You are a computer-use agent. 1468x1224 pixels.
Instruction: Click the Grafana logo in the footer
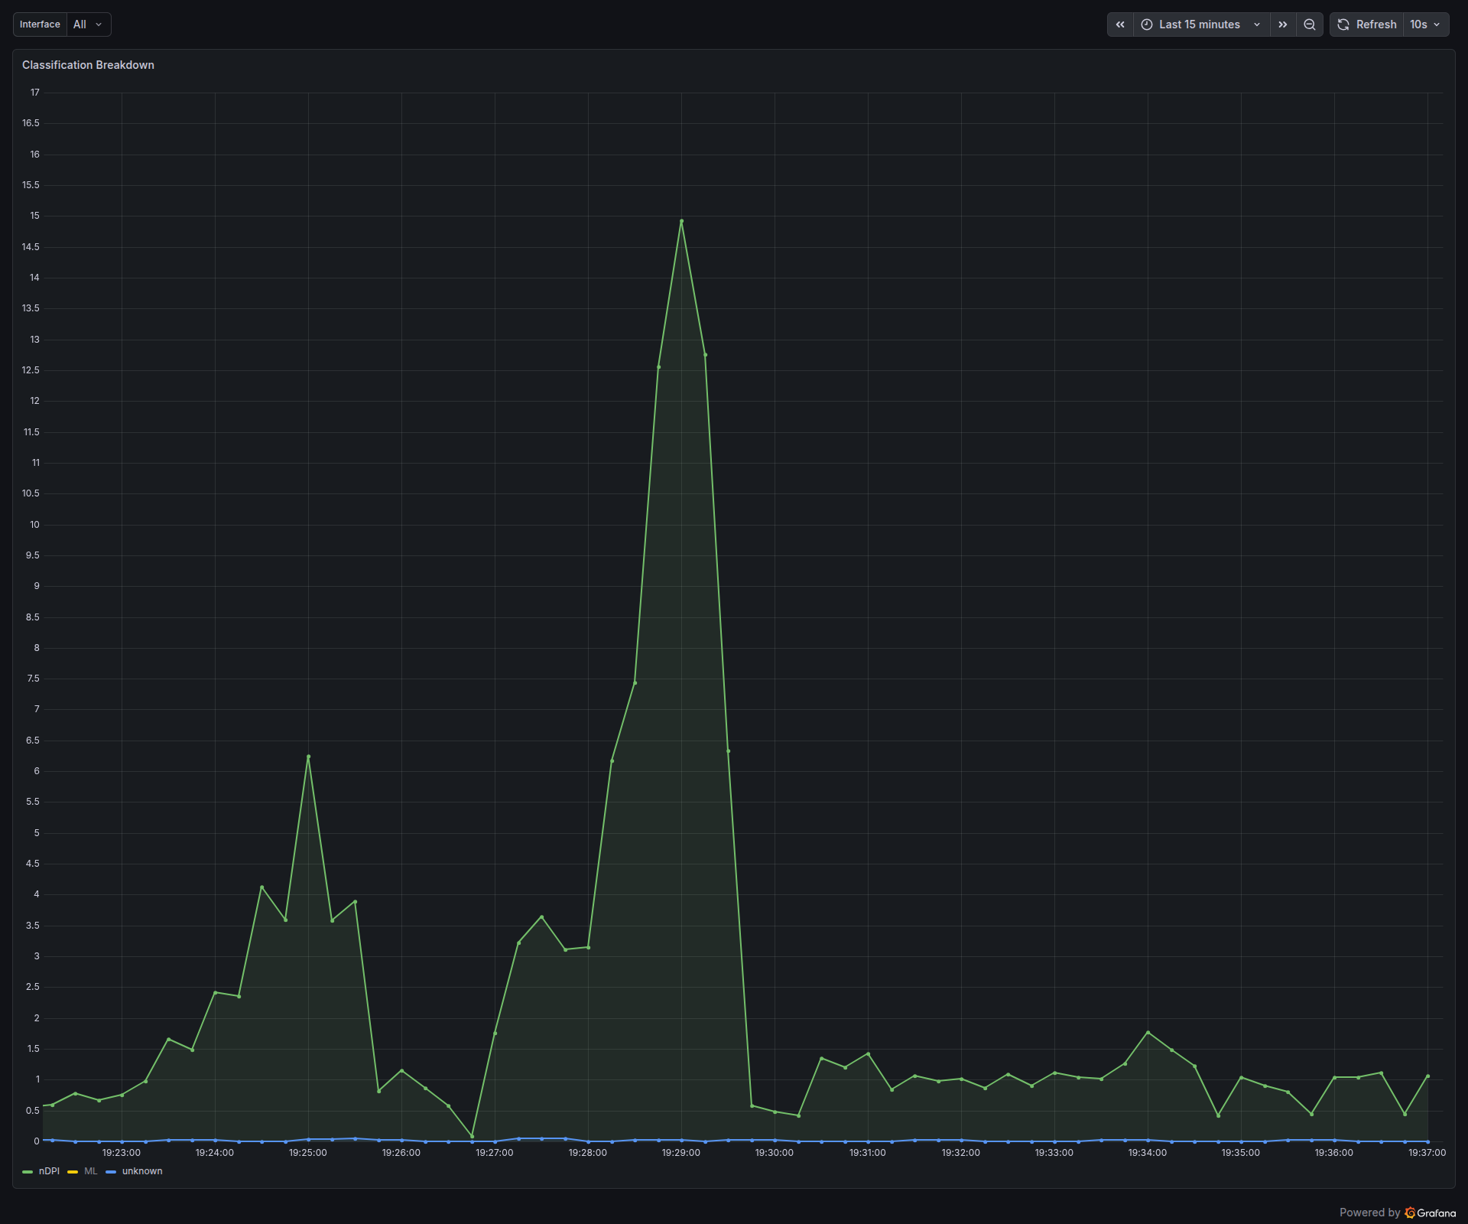[x=1409, y=1213]
